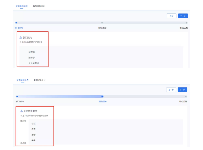
Task: Click the active 职级顺序 dot in the bottom progress bar
Action: (x=102, y=96)
